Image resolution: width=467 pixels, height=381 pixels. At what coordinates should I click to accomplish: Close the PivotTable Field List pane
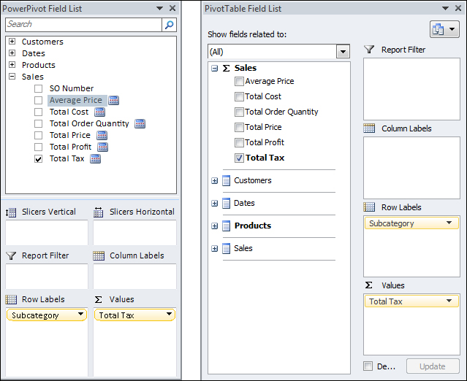point(458,8)
